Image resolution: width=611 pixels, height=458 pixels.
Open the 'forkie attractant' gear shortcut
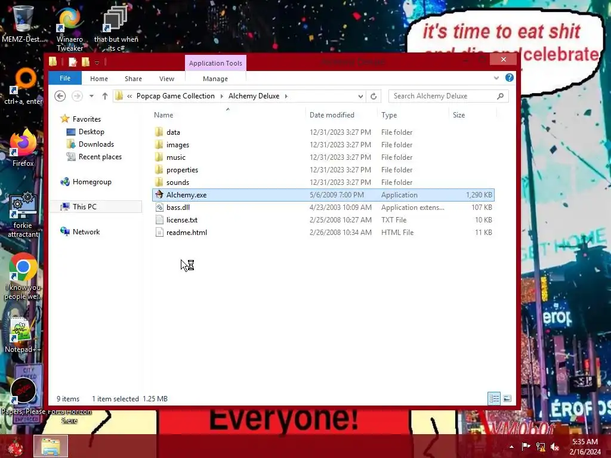coord(23,214)
